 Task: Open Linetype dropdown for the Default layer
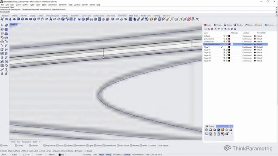247,36
